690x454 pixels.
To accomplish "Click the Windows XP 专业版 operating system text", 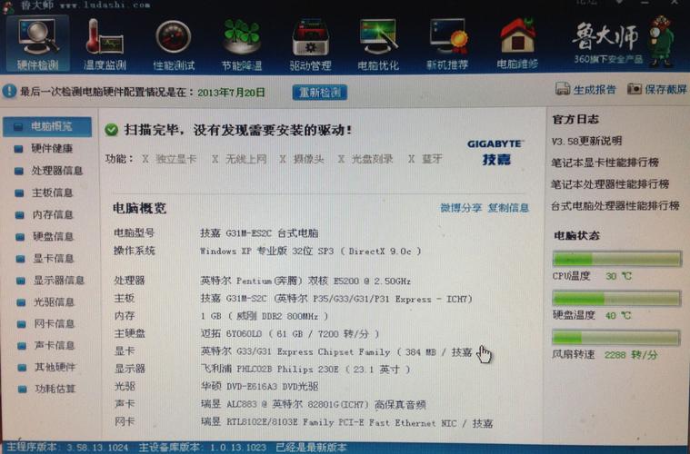I will [311, 251].
